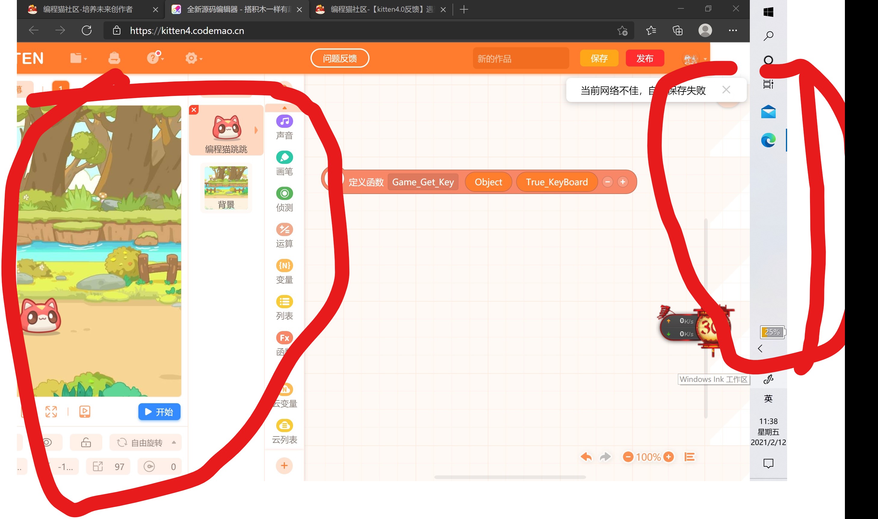Click the workspace horizontal scrollbar
Screen dimensions: 878x519
point(510,477)
